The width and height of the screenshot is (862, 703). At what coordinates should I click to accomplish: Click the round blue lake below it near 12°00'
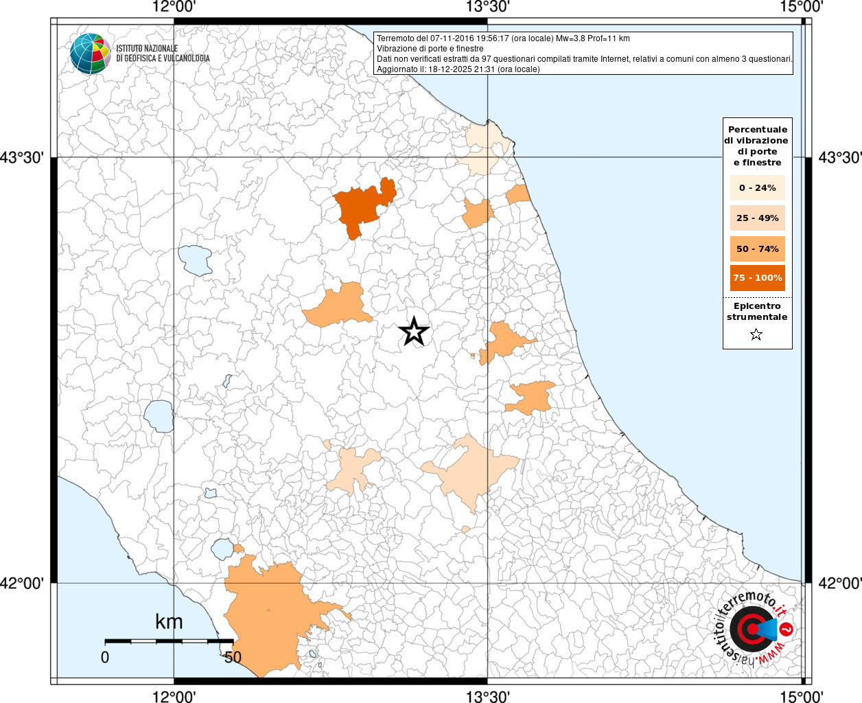[x=159, y=416]
